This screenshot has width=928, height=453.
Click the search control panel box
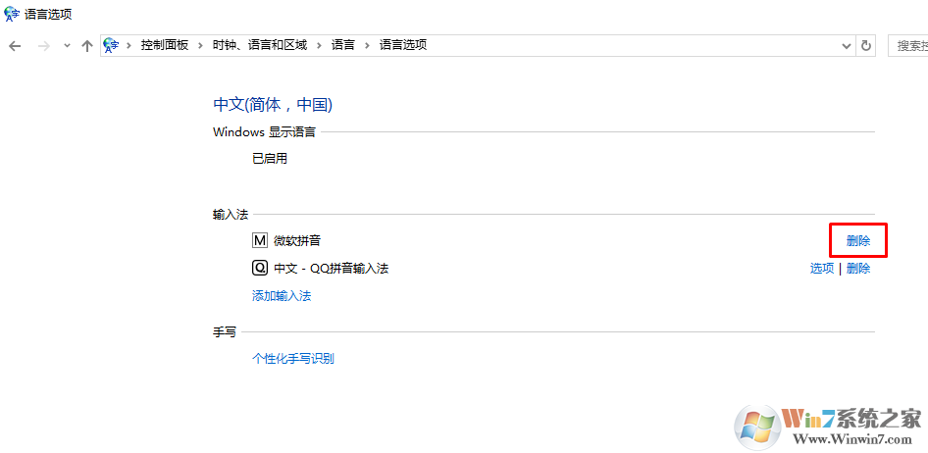point(907,45)
